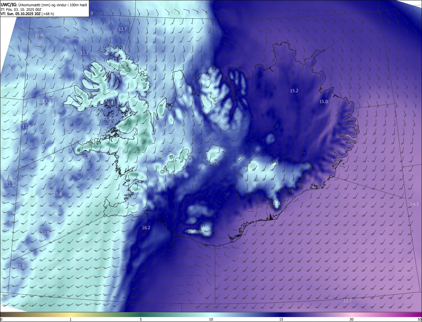422x322 pixels.
Task: Click the 5 label on the color scale
Action: (x=141, y=319)
